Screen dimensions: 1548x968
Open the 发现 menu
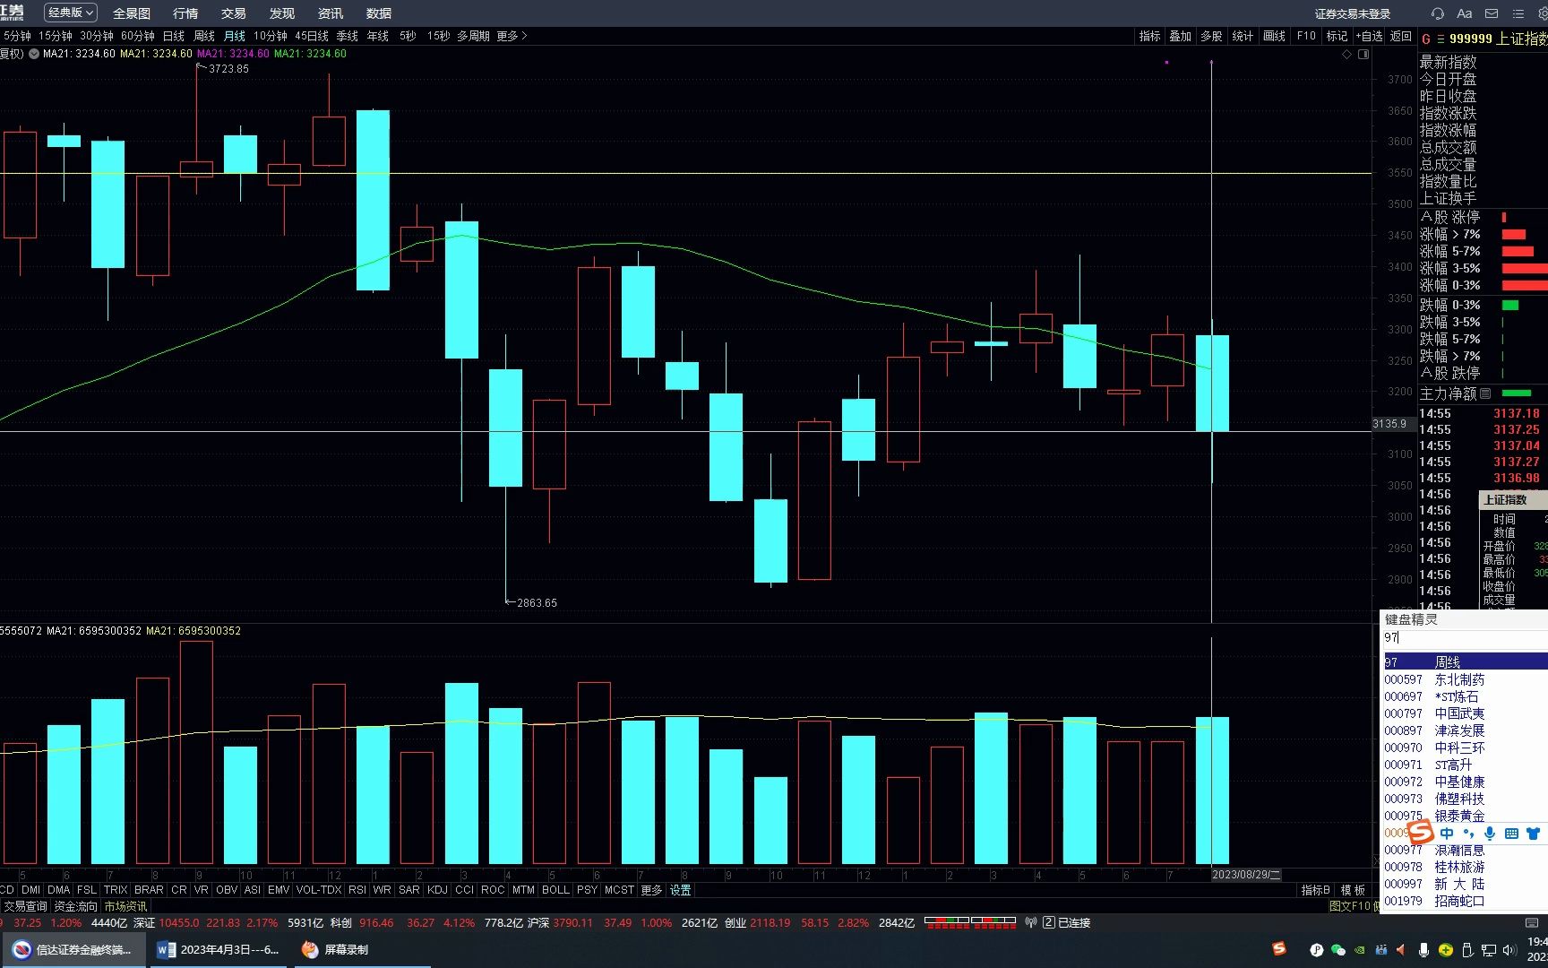(282, 13)
